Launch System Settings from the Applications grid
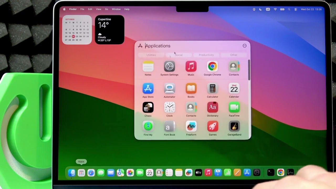Image resolution: width=336 pixels, height=189 pixels. tap(170, 66)
